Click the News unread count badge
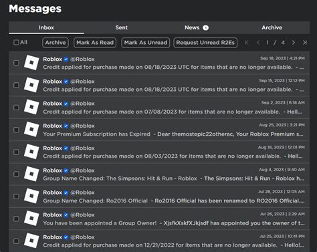Screen dimensions: 317x252 205,27
